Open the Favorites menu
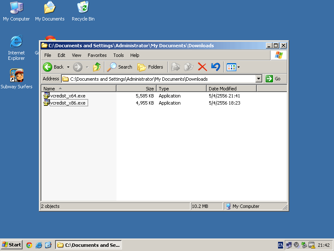The width and height of the screenshot is (334, 251). pos(97,55)
